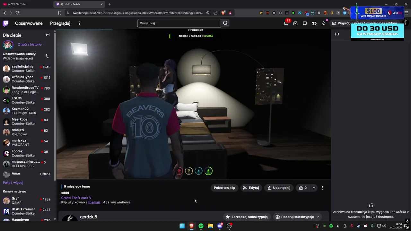Open the clip's more options three dots
Screen dimensions: 411x231
pos(322,188)
